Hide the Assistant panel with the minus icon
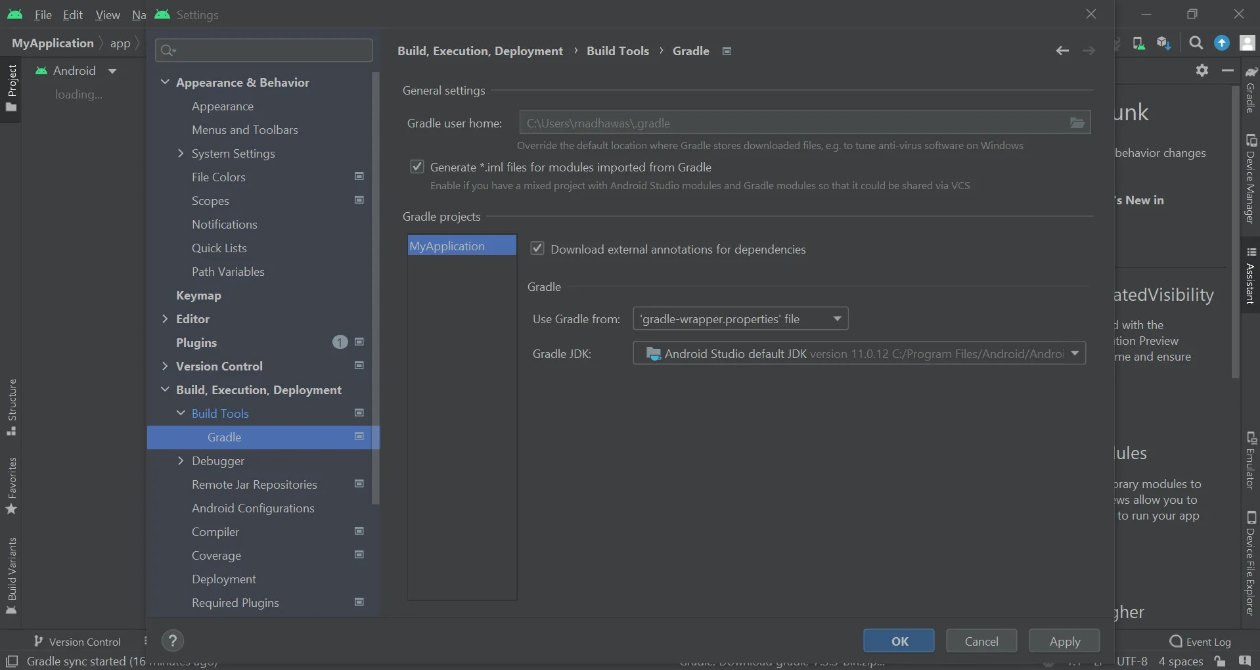This screenshot has width=1260, height=670. (x=1228, y=70)
